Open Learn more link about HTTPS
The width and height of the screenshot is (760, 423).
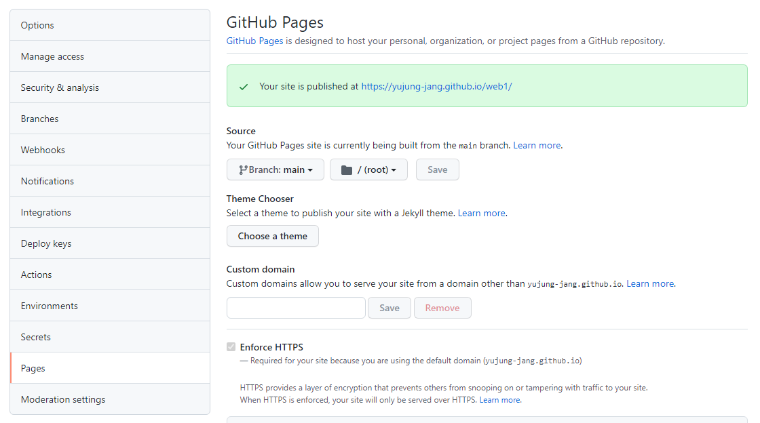(499, 400)
